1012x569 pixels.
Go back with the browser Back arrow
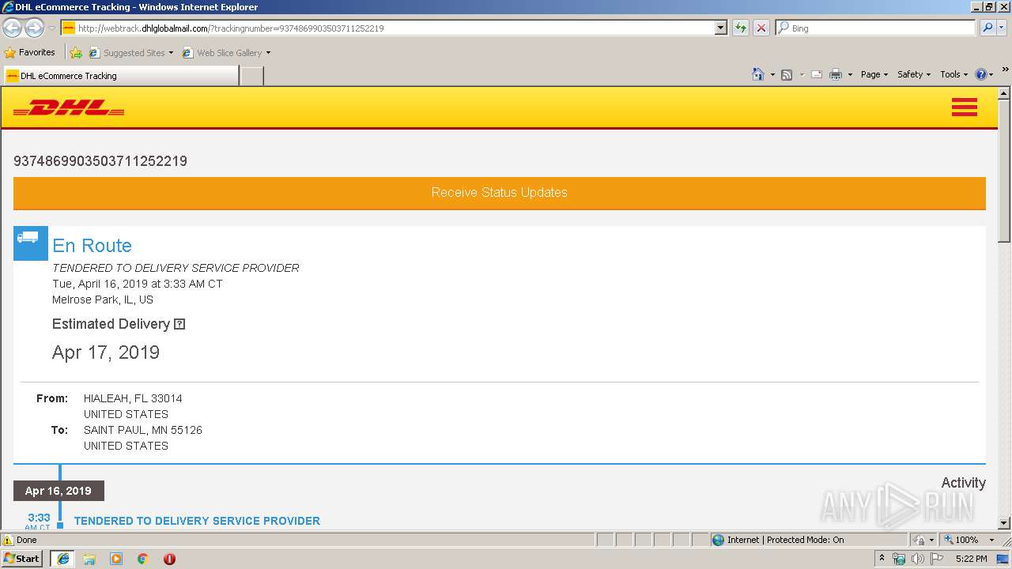pos(13,28)
